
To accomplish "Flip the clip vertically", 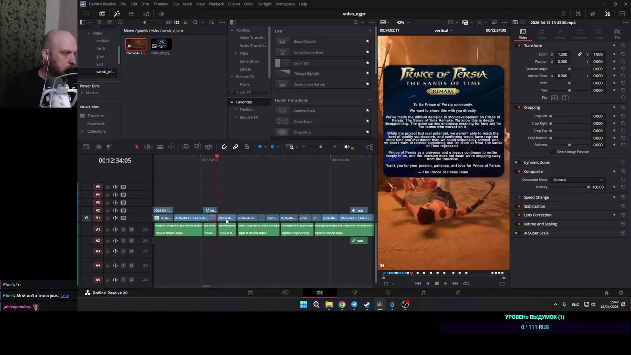I will [565, 98].
